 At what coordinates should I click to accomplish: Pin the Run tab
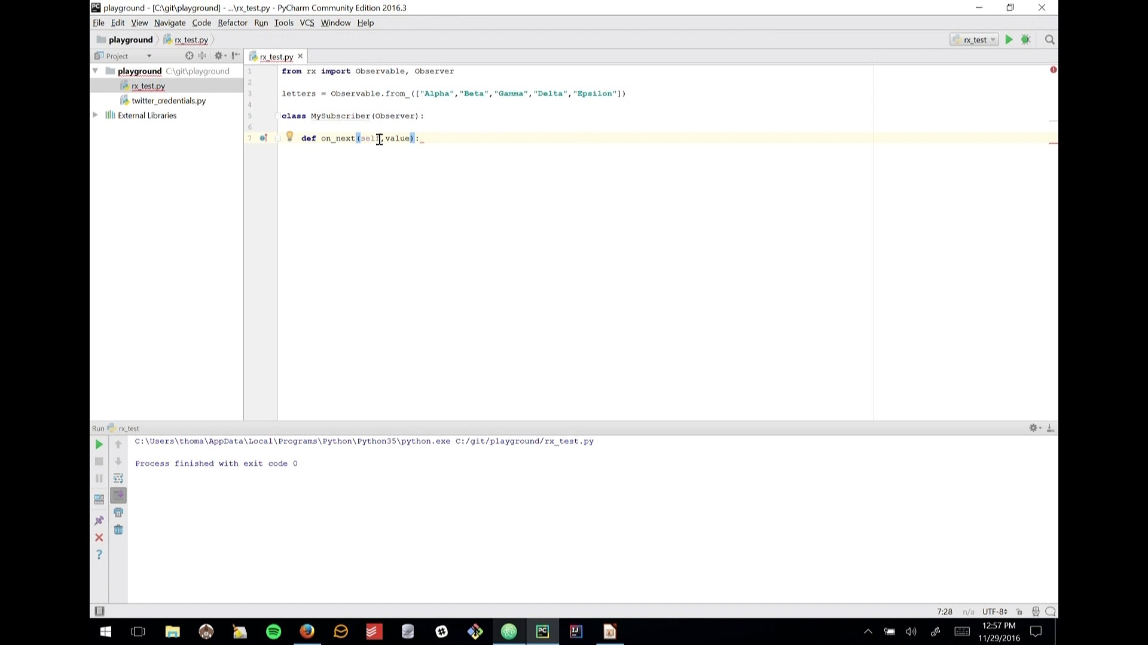tap(99, 520)
